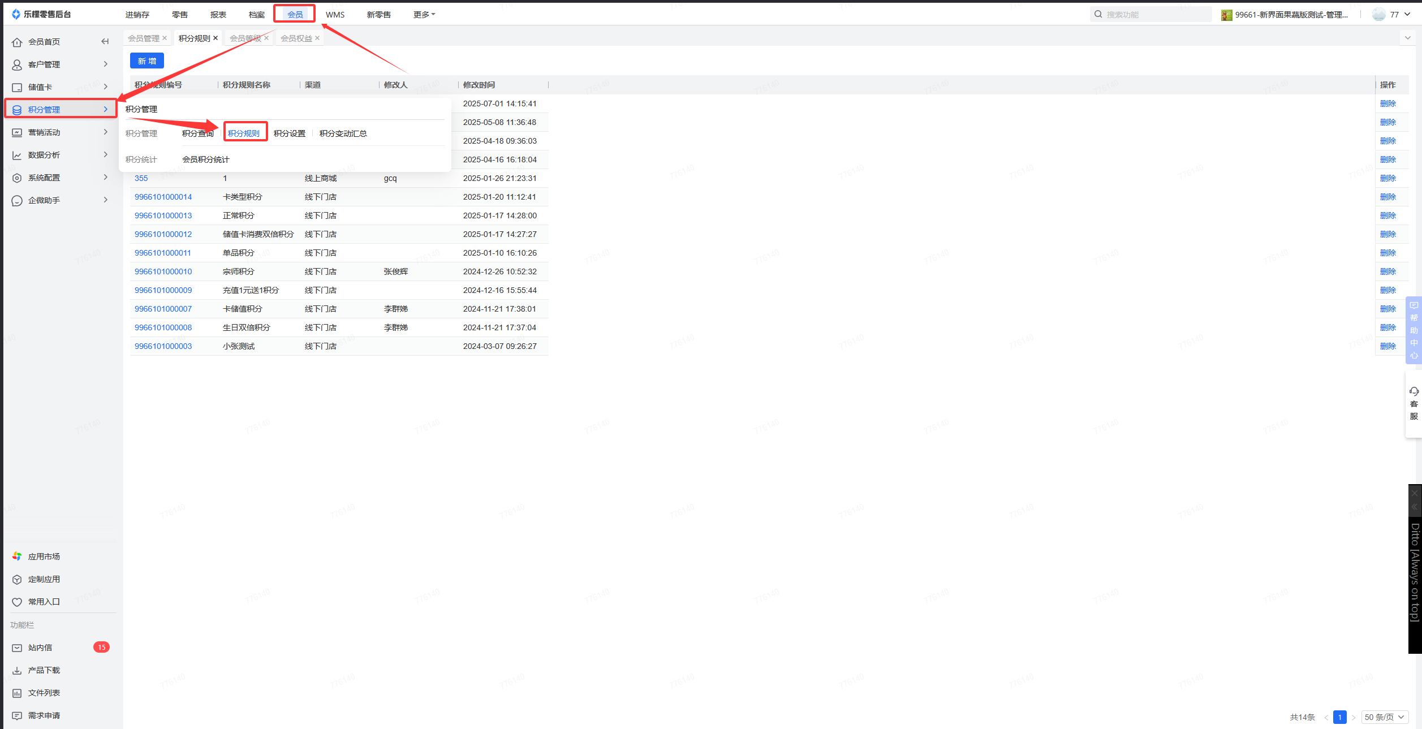
Task: Click the 常用入口 heart icon
Action: (x=17, y=602)
